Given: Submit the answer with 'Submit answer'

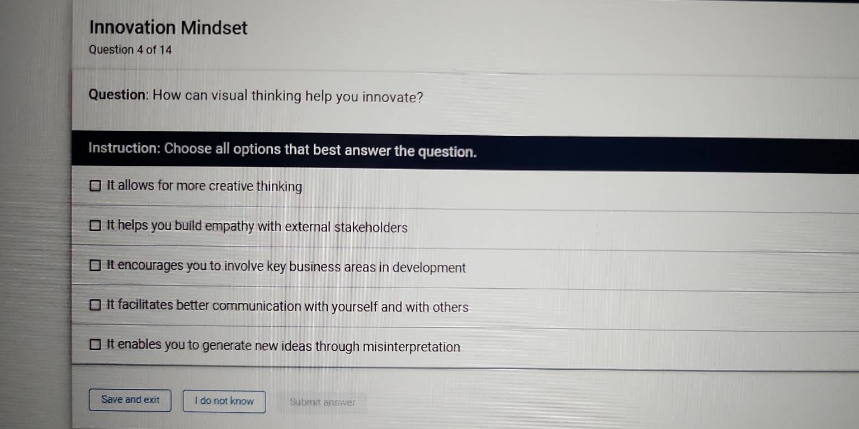Looking at the screenshot, I should point(322,402).
